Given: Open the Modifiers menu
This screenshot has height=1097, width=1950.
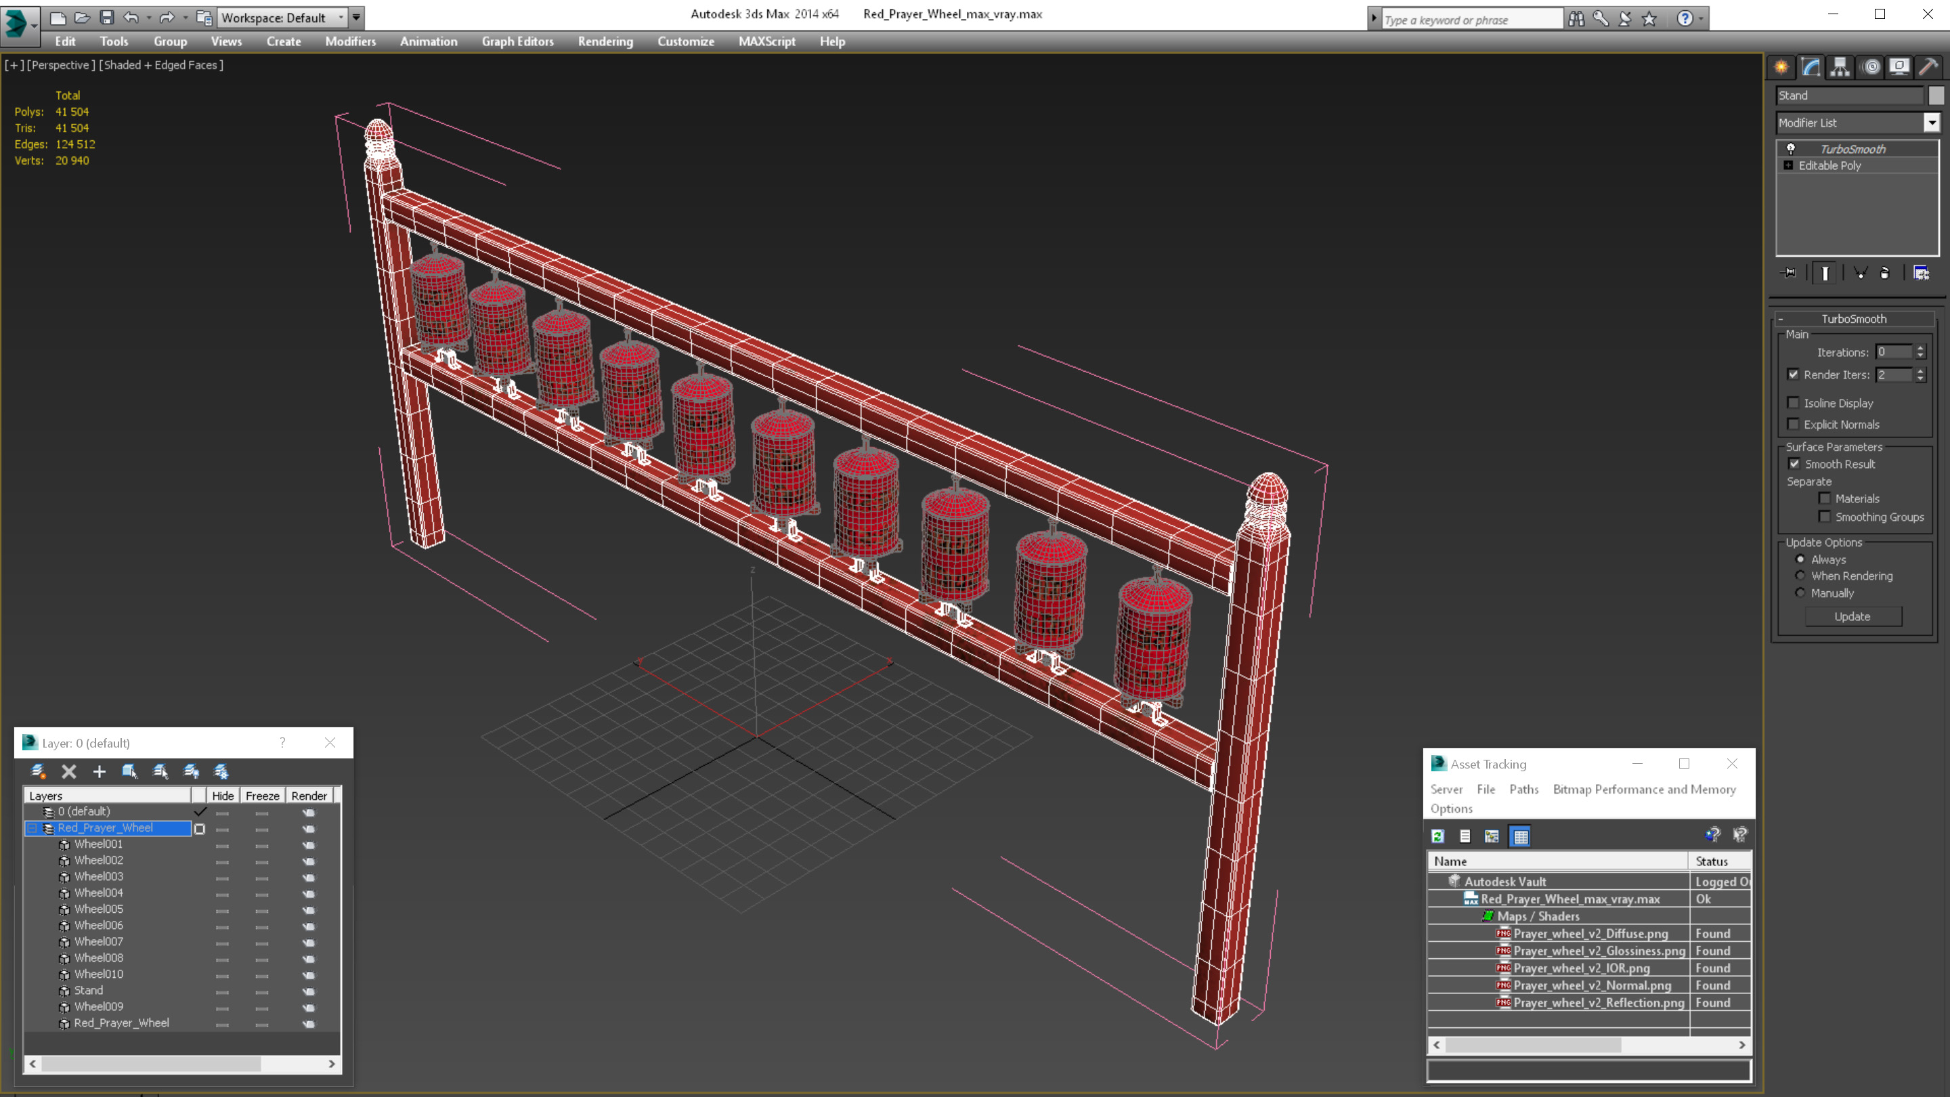Looking at the screenshot, I should click(351, 41).
